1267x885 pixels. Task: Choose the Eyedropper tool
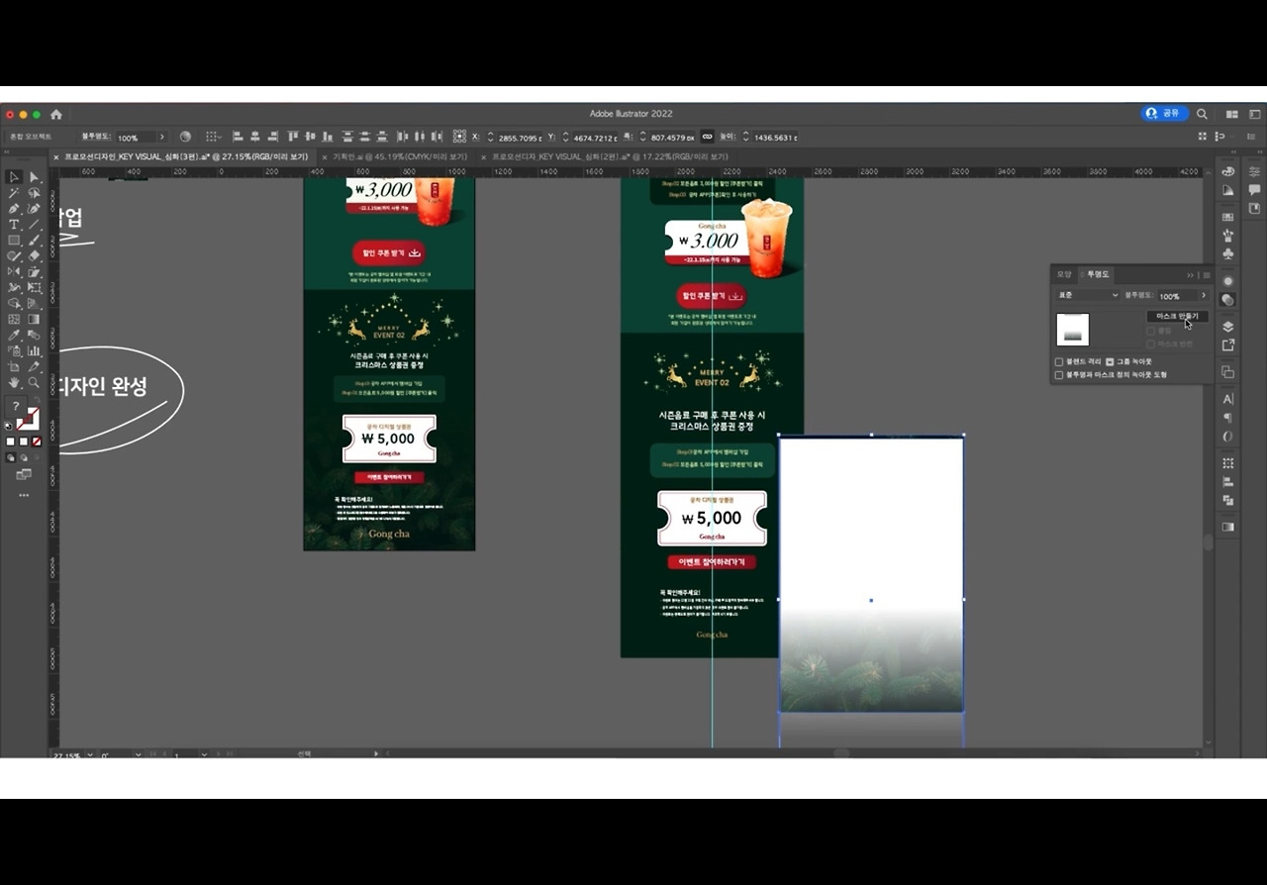pyautogui.click(x=15, y=336)
